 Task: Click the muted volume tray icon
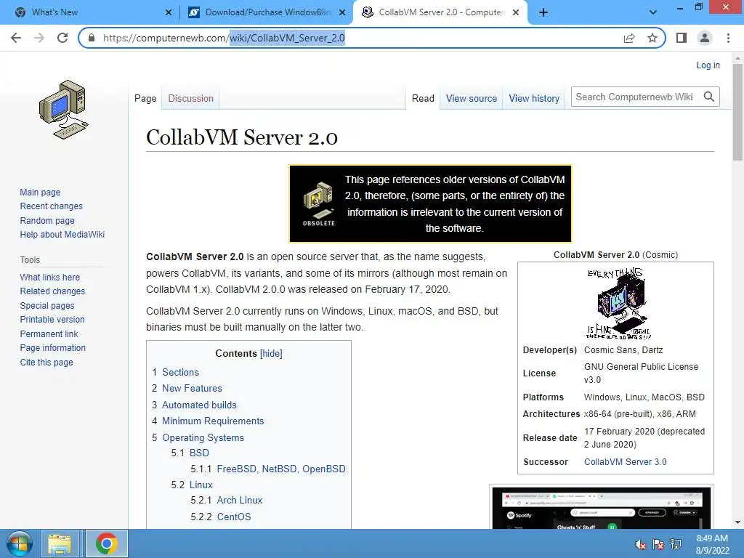tap(641, 544)
